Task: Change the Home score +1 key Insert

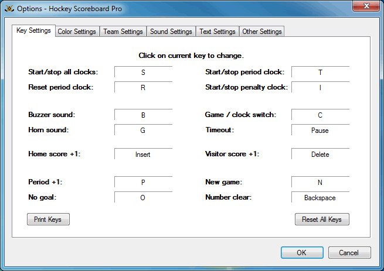Action: coord(143,154)
